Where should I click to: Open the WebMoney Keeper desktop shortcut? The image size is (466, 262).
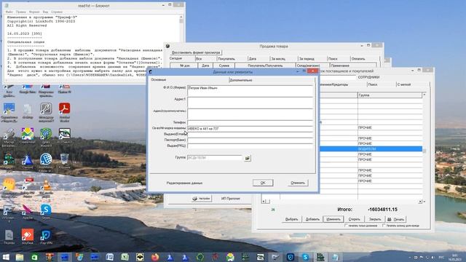(x=46, y=159)
